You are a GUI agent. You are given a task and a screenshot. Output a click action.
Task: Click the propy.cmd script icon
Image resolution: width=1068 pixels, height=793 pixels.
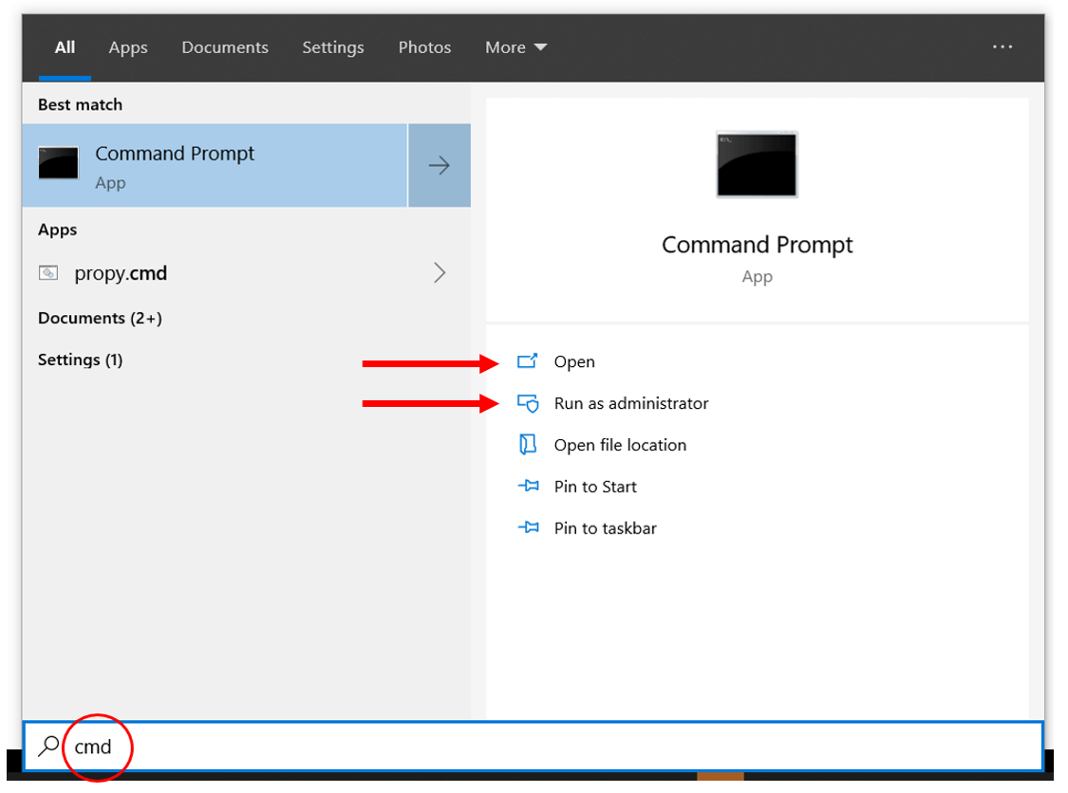[49, 273]
